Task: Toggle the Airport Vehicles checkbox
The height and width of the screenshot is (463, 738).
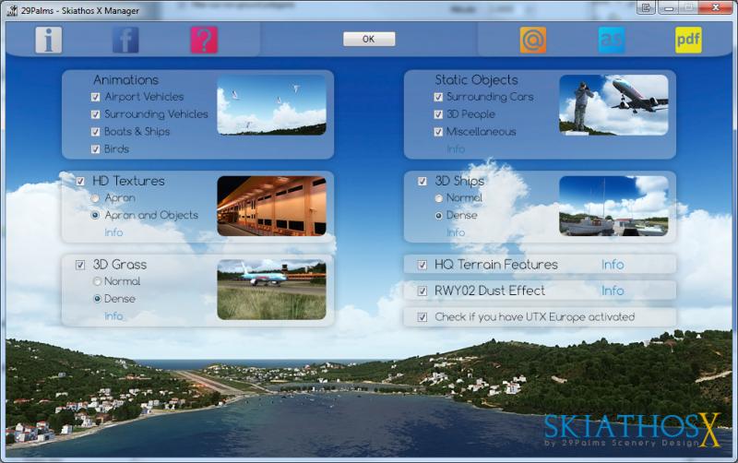Action: pos(96,97)
